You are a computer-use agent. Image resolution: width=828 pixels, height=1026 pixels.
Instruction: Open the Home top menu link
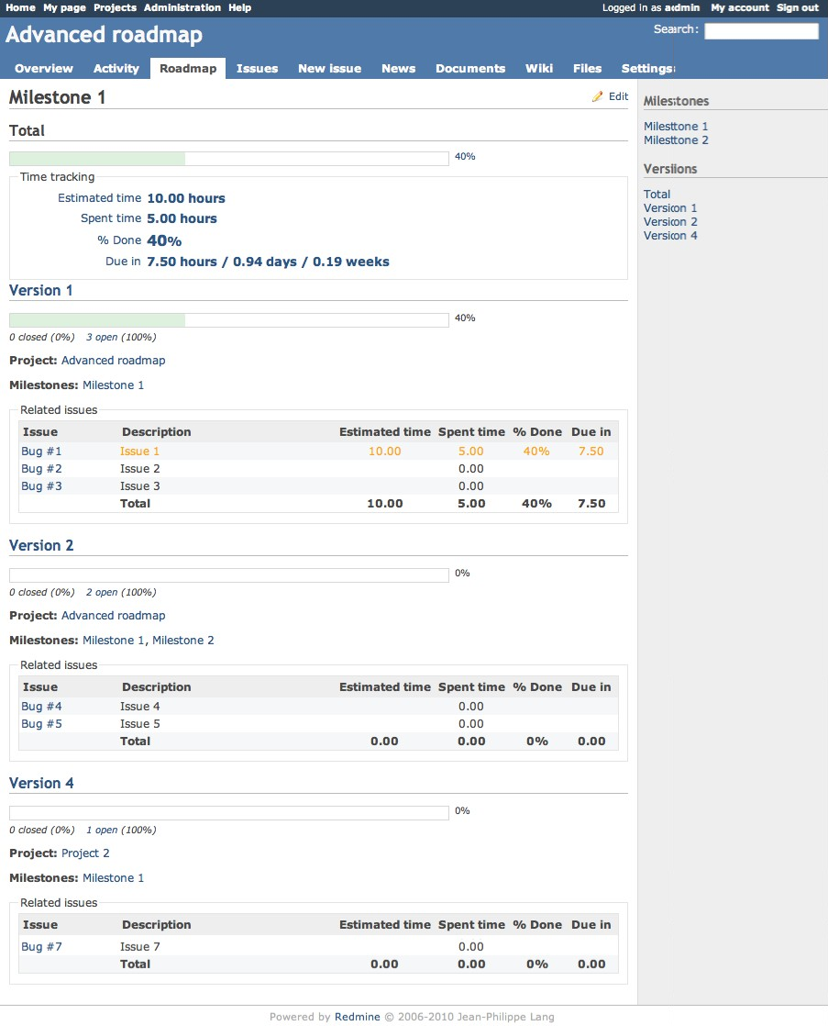[20, 8]
